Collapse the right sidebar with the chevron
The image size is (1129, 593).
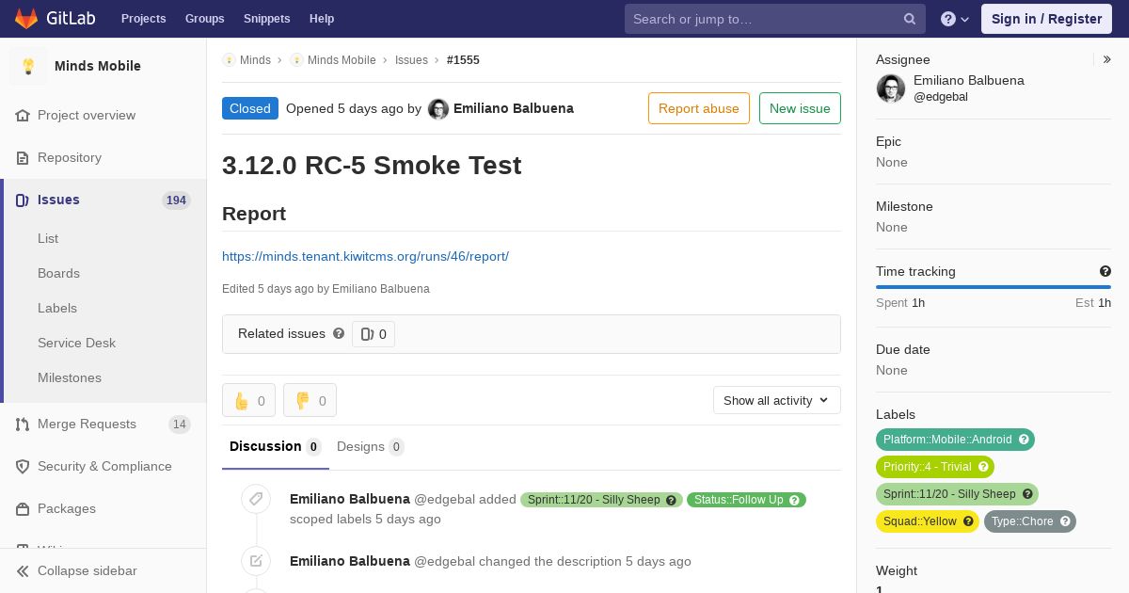click(x=1107, y=59)
